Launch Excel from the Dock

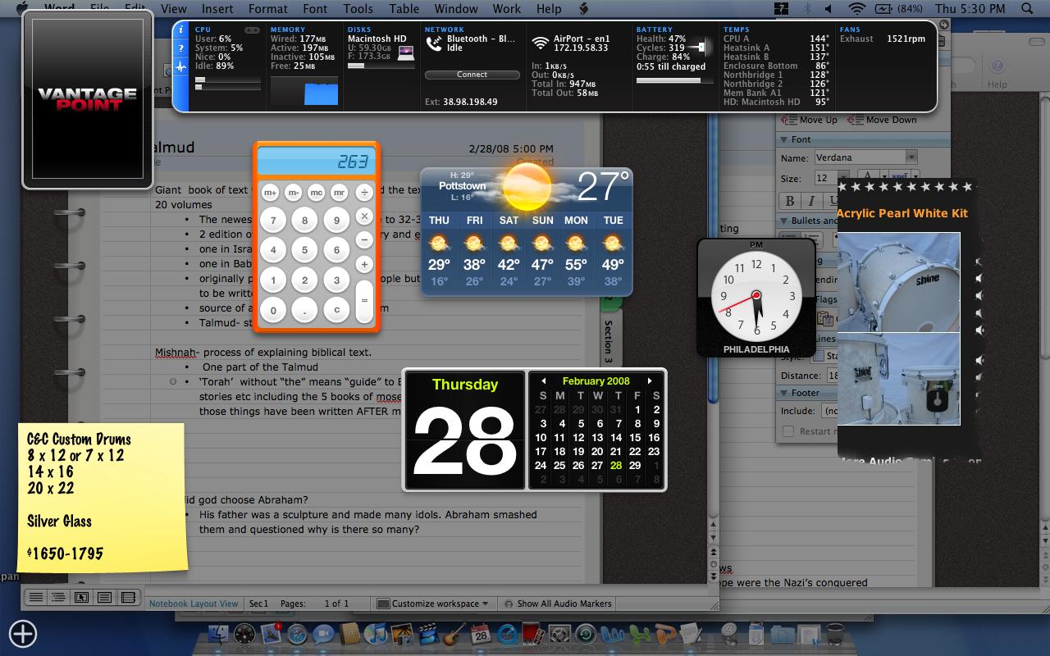[x=638, y=634]
